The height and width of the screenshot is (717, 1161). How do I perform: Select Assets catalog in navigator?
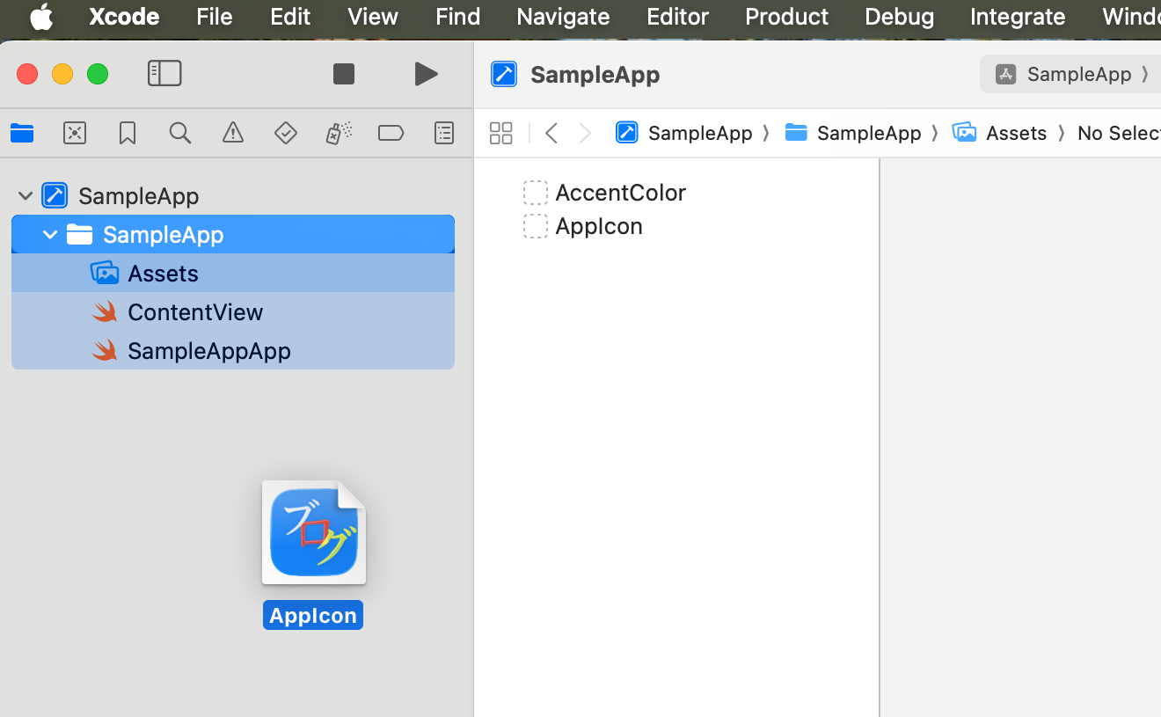pyautogui.click(x=233, y=273)
